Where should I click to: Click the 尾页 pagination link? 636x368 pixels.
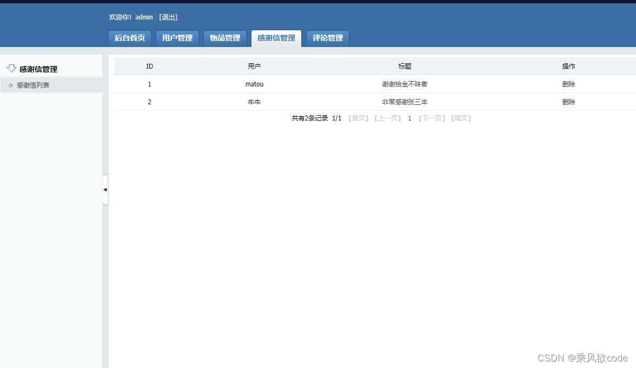[x=461, y=118]
